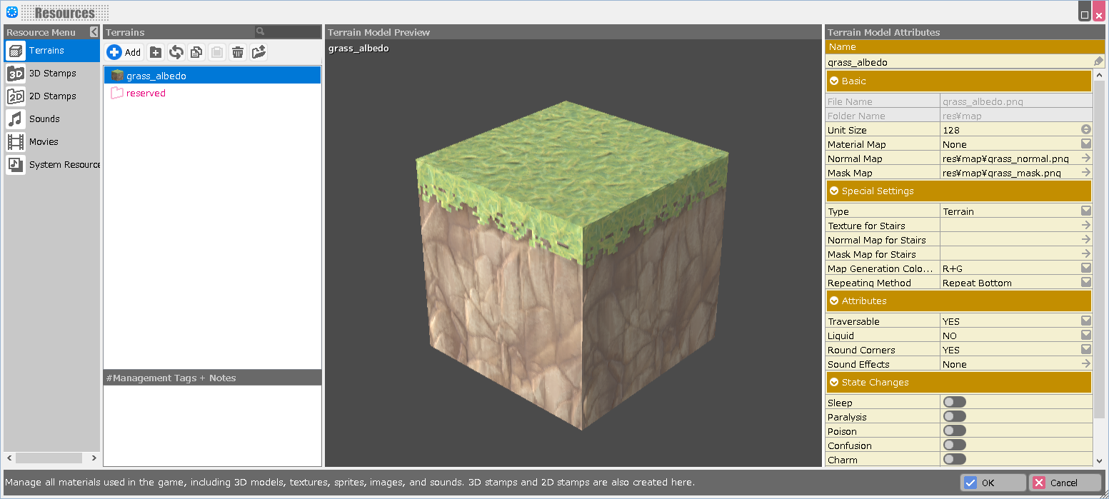This screenshot has height=499, width=1109.
Task: Enable the Poison state change switch
Action: coord(954,431)
